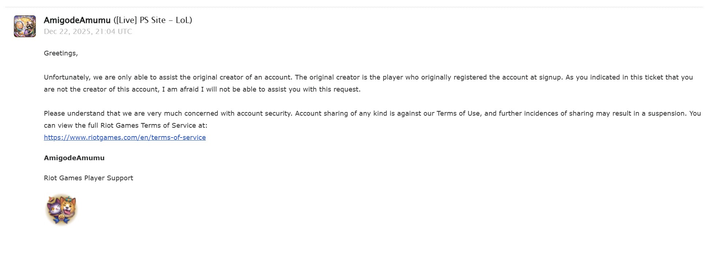
Task: Click the Dec 22, 2025 timestamp
Action: [x=88, y=31]
